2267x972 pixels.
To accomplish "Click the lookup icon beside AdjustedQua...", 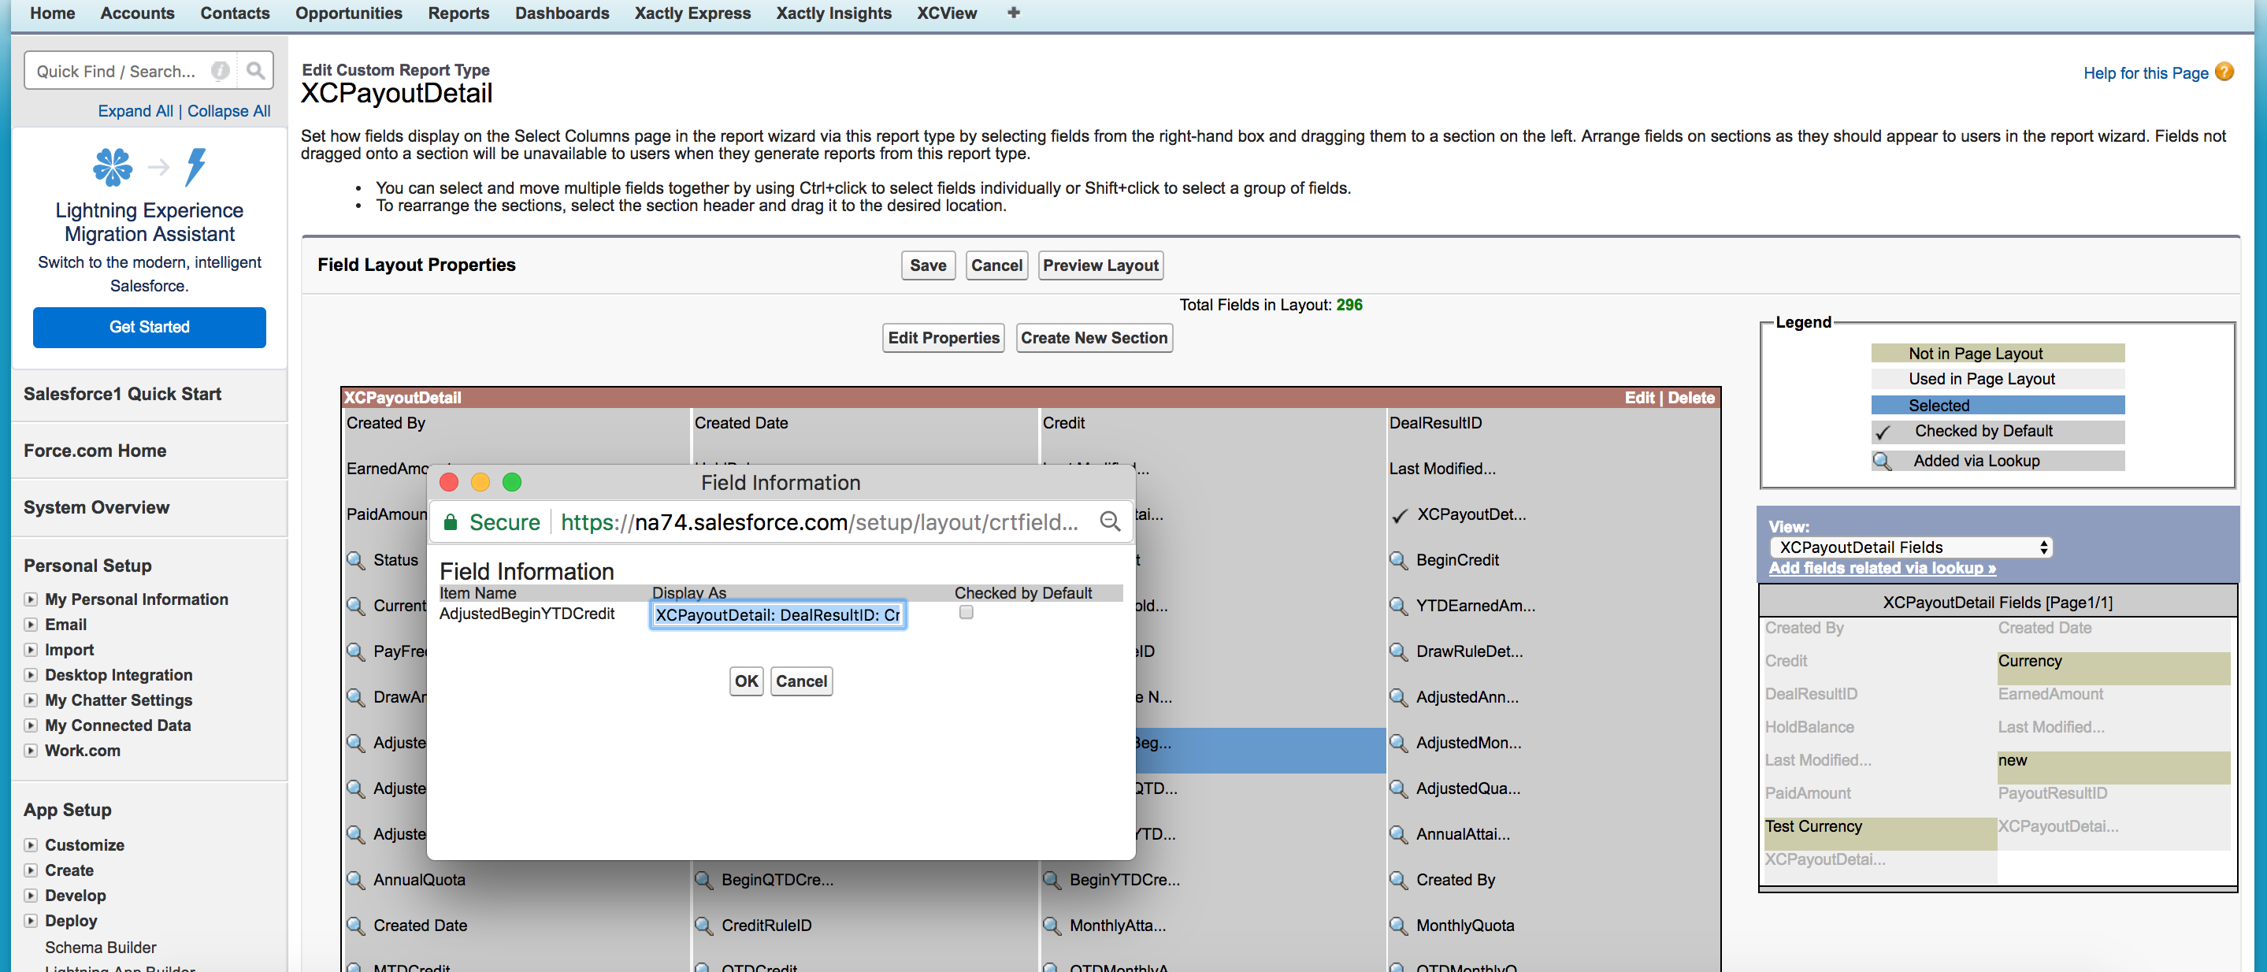I will 1398,788.
